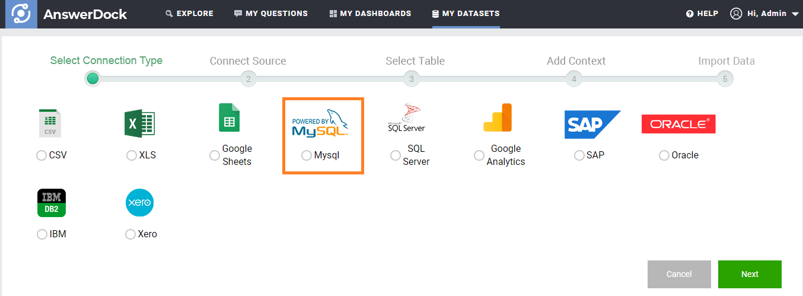Image resolution: width=803 pixels, height=296 pixels.
Task: Click the Connect Source step label
Action: tap(248, 61)
